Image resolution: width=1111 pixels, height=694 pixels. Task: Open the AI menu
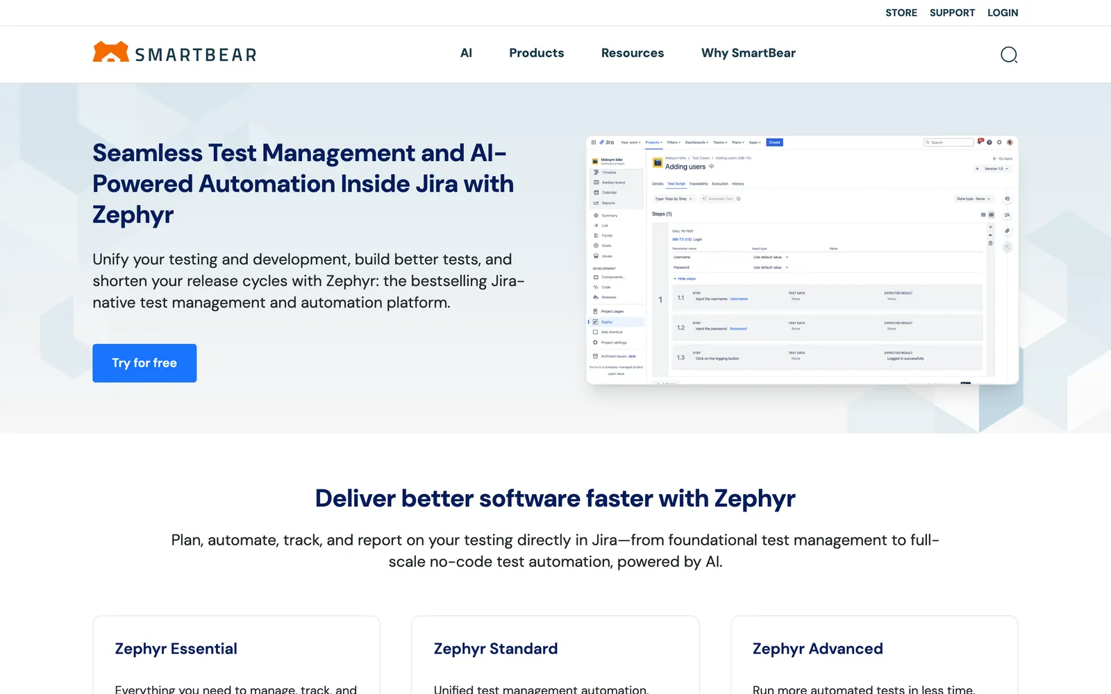466,53
